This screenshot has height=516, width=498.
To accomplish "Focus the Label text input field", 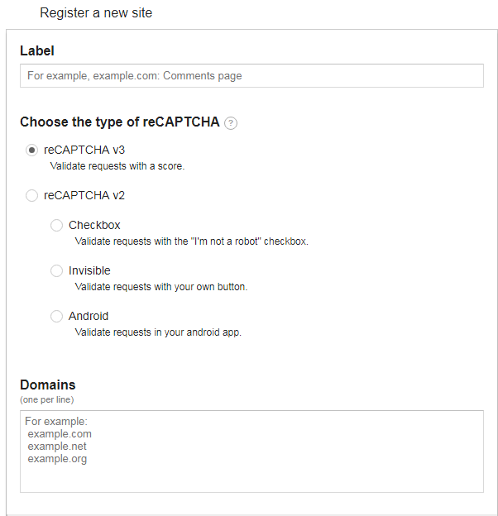I will pyautogui.click(x=251, y=75).
